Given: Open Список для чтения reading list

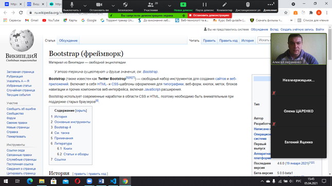Looking at the screenshot, I should click(313, 20).
